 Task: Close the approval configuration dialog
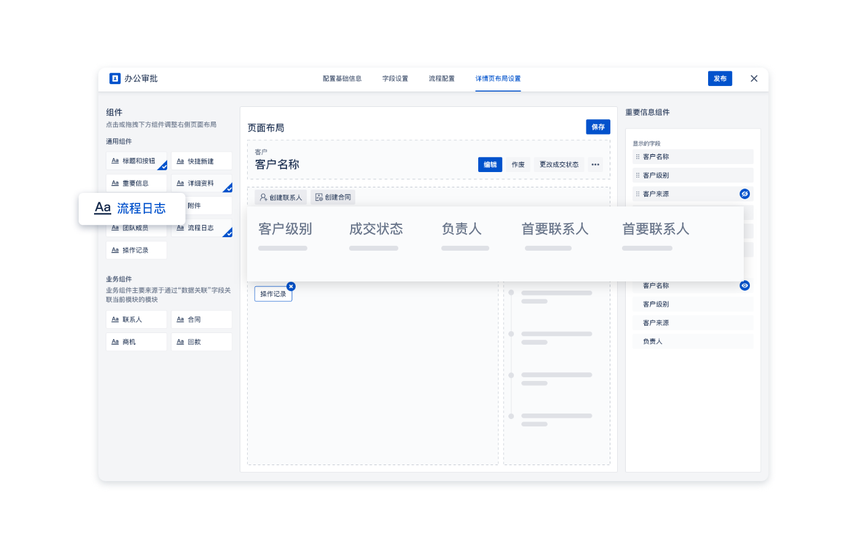tap(754, 79)
